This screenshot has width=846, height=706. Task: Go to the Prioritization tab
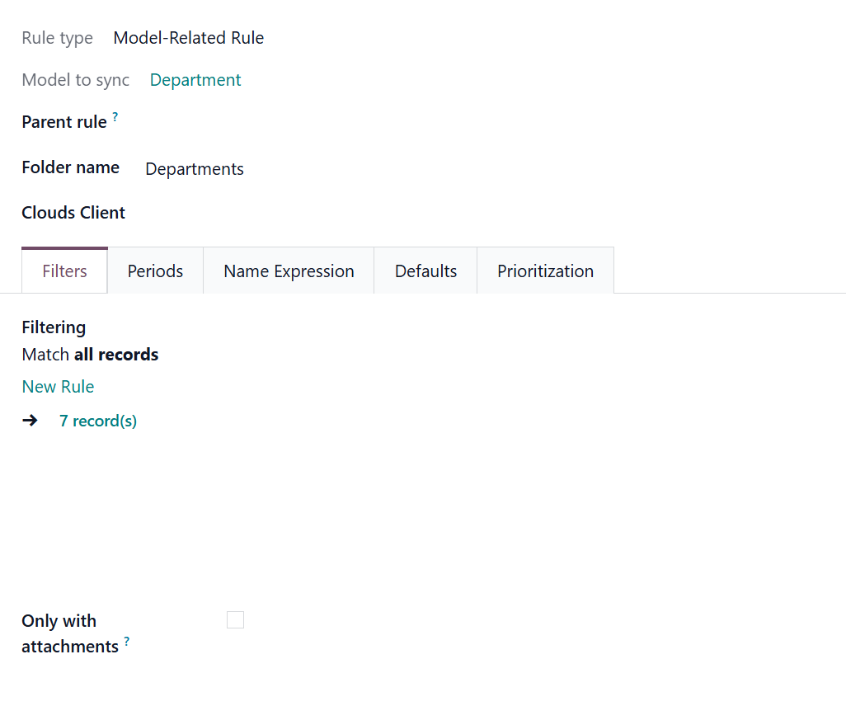pos(545,271)
